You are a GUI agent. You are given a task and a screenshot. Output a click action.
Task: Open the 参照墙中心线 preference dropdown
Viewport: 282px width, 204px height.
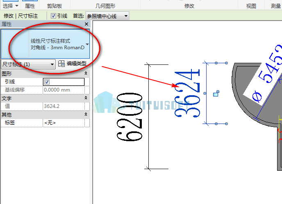tap(107, 16)
